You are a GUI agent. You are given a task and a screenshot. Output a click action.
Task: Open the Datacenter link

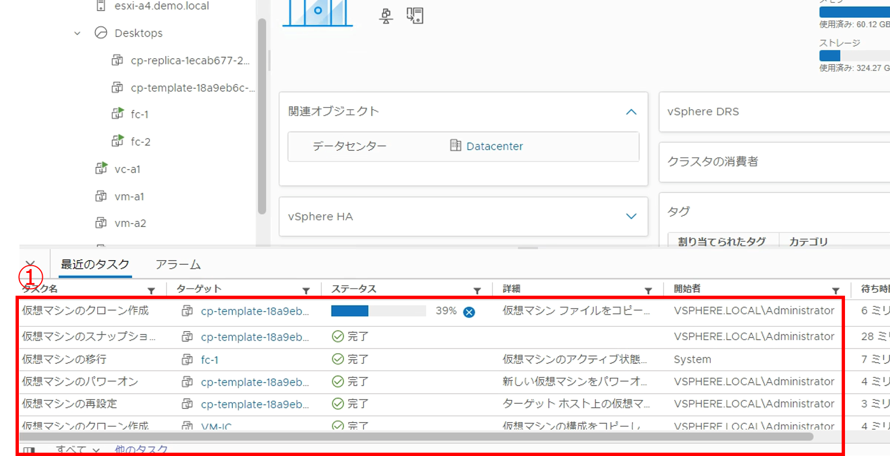[x=494, y=146]
